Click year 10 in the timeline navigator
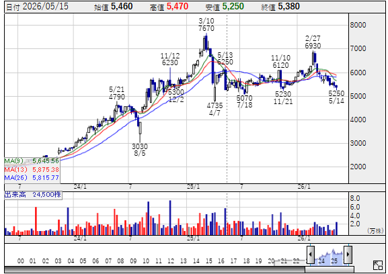Viewport: 388px width, 274px height. [146, 261]
